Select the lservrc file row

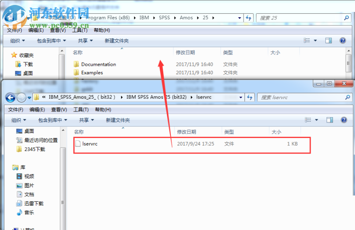(x=192, y=144)
